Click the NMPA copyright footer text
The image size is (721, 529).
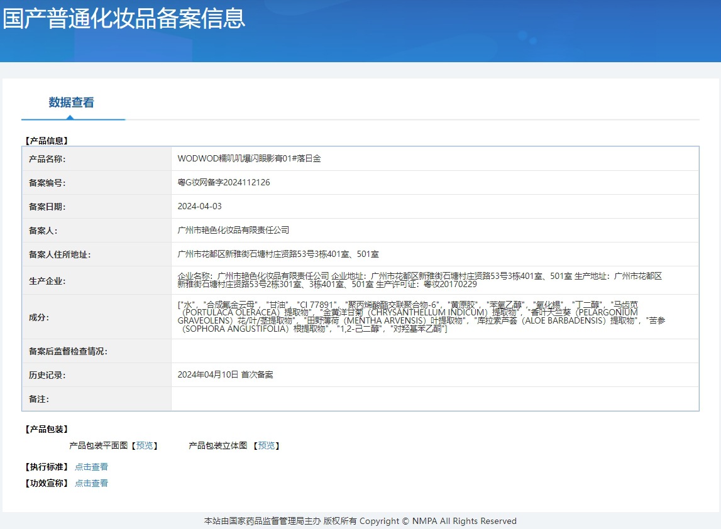click(360, 521)
